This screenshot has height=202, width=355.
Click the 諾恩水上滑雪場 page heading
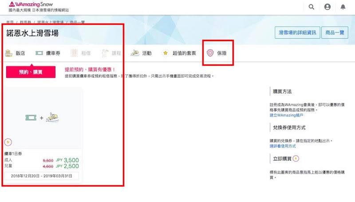32,33
